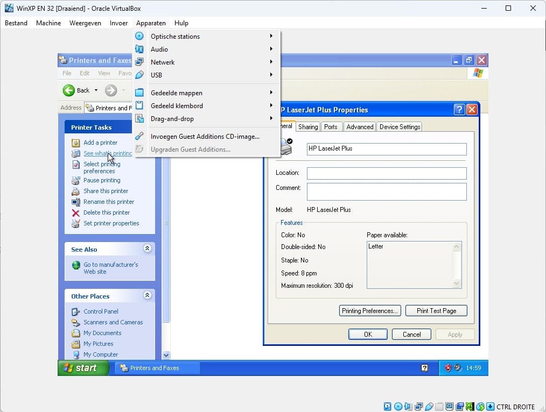Click Set printer properties task
The image size is (546, 412).
click(x=111, y=223)
